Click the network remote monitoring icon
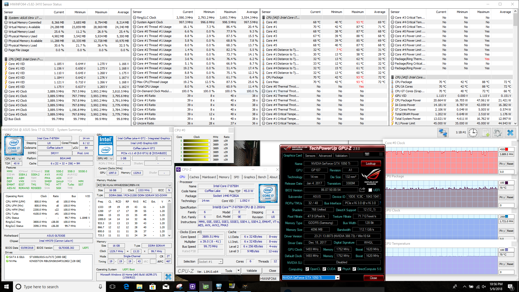 [443, 132]
